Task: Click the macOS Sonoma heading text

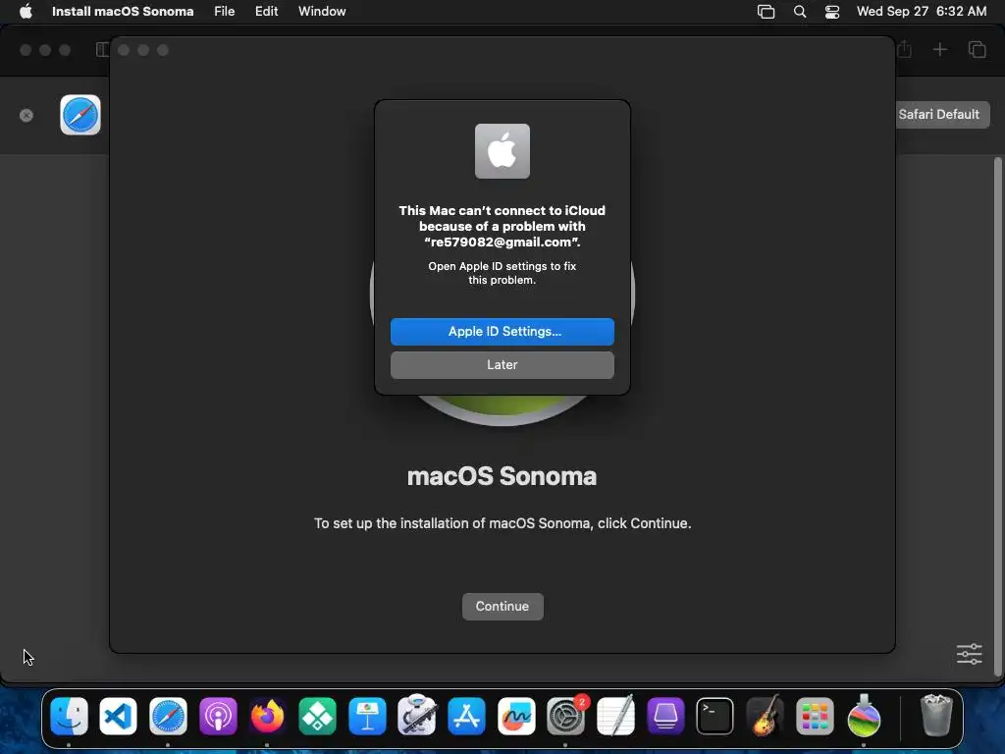Action: pos(502,476)
